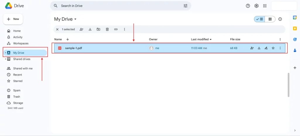Download sample-1.pdf from row icons

(259, 48)
